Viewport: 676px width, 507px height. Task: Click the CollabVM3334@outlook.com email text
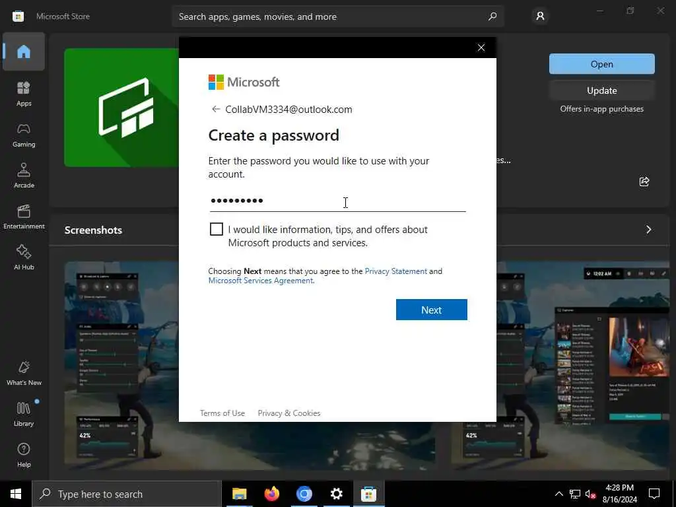[289, 110]
